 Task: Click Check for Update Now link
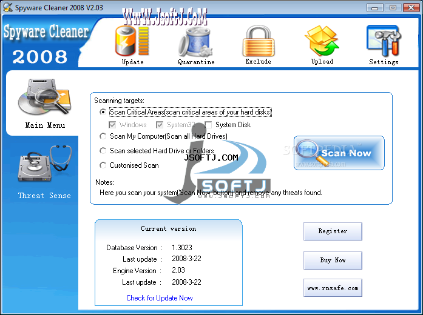160,298
